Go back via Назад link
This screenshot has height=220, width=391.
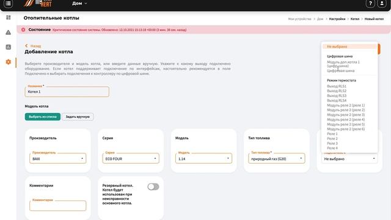35,46
